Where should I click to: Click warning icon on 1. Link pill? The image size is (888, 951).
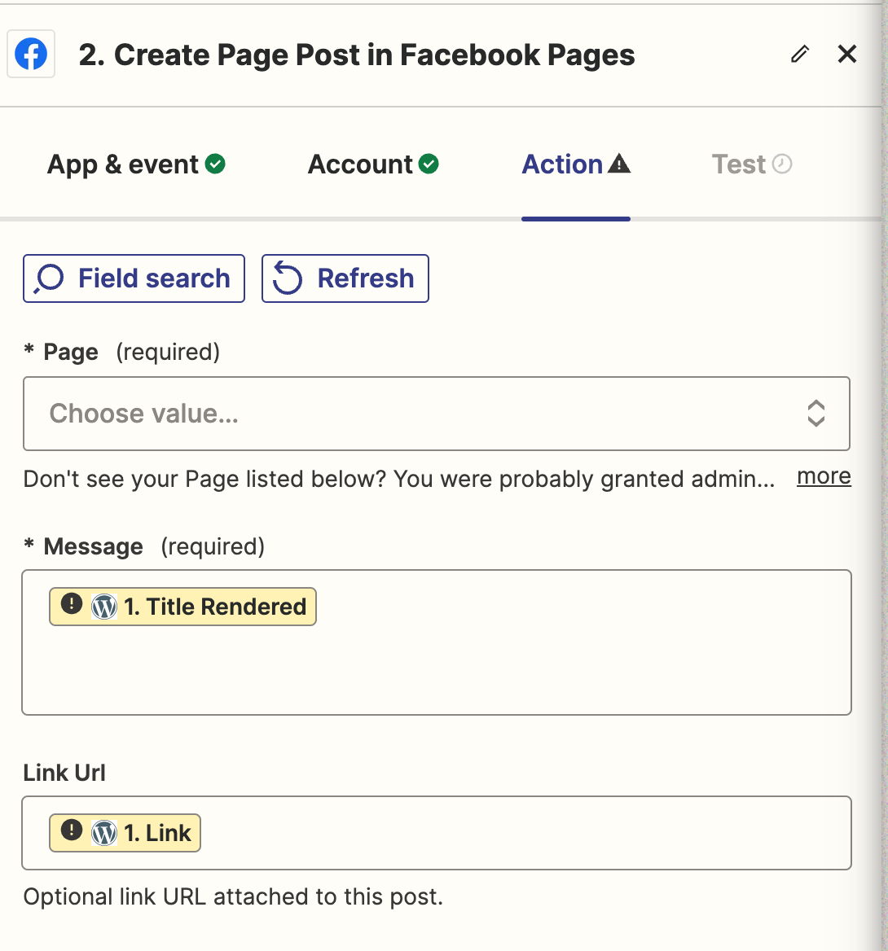pos(72,830)
